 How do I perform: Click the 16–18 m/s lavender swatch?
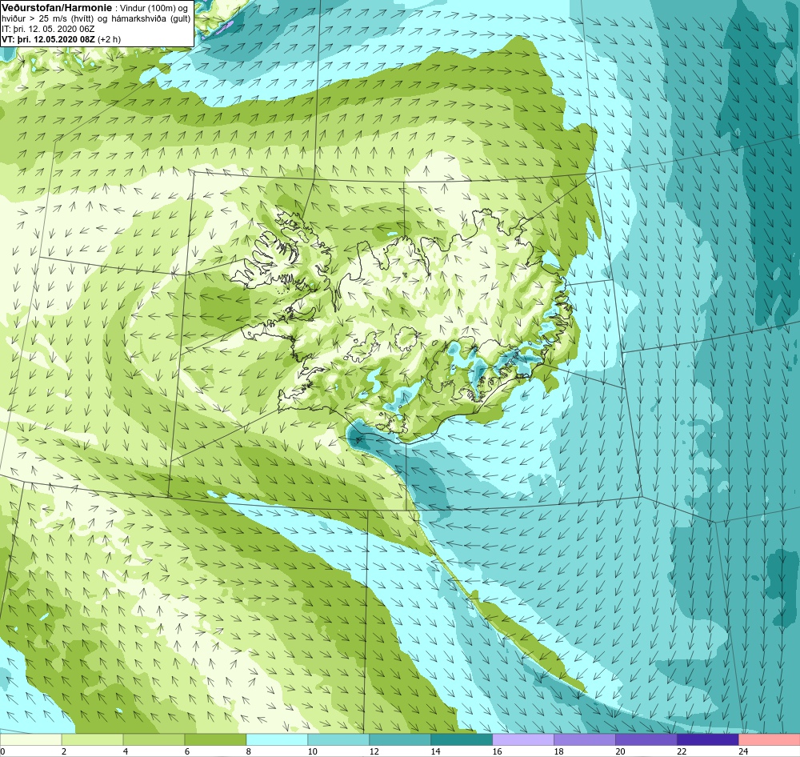[523, 739]
